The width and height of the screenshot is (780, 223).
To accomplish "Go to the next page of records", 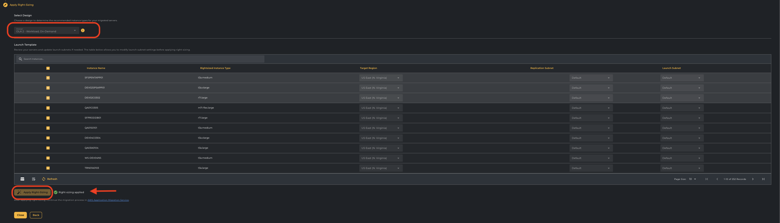I will 753,179.
